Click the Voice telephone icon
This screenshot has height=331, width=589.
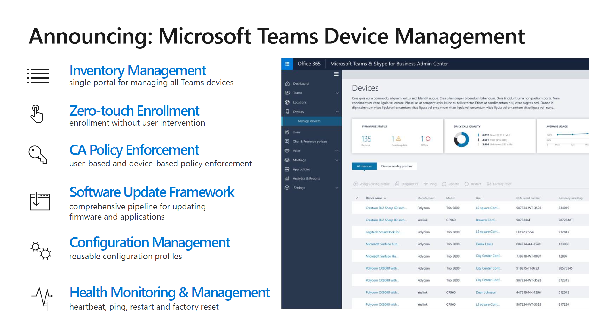pos(287,151)
